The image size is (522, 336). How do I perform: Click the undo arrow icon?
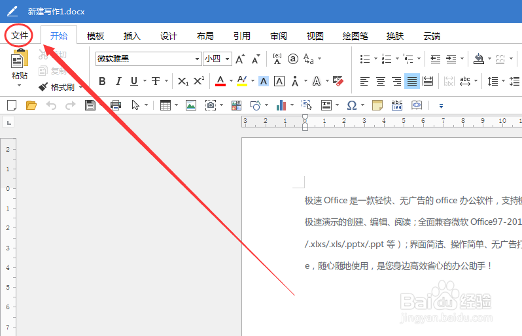tap(51, 105)
